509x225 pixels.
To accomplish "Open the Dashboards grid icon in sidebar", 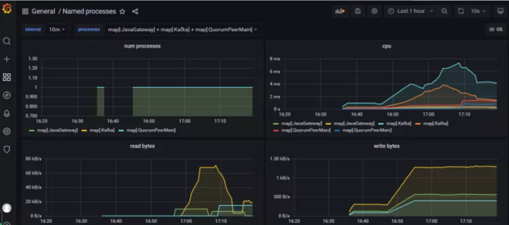I will (7, 77).
